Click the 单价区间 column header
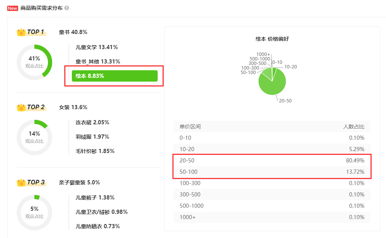Viewport: 386px width, 238px height. [x=190, y=127]
